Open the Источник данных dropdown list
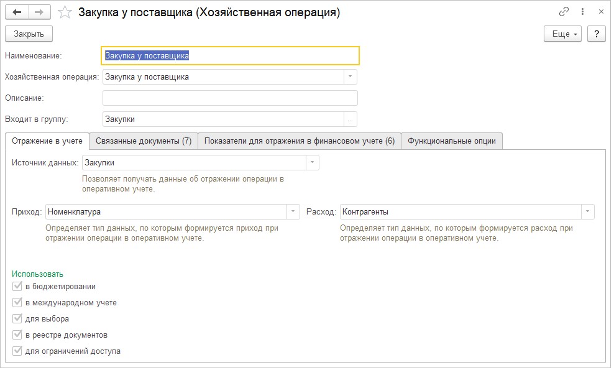Screen dimensions: 614x370 [312, 163]
